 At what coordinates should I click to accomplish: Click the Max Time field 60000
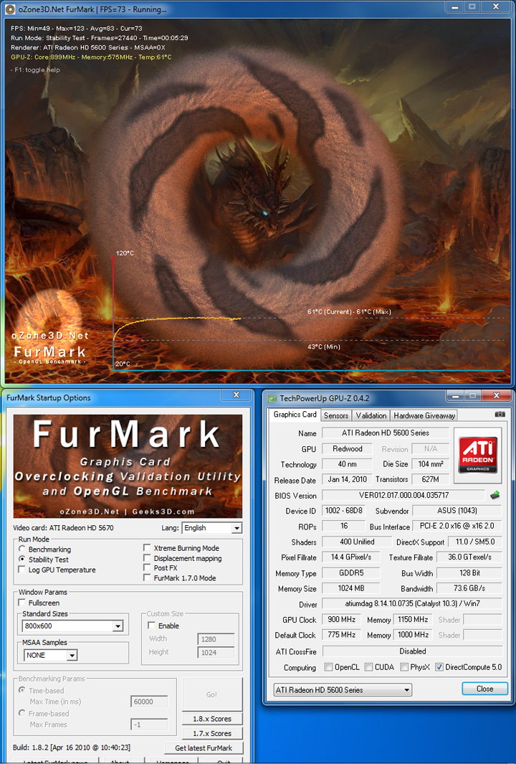tap(149, 702)
